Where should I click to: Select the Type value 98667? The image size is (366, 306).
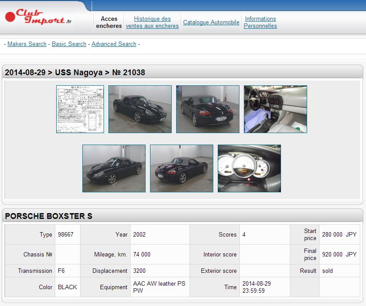click(x=65, y=234)
